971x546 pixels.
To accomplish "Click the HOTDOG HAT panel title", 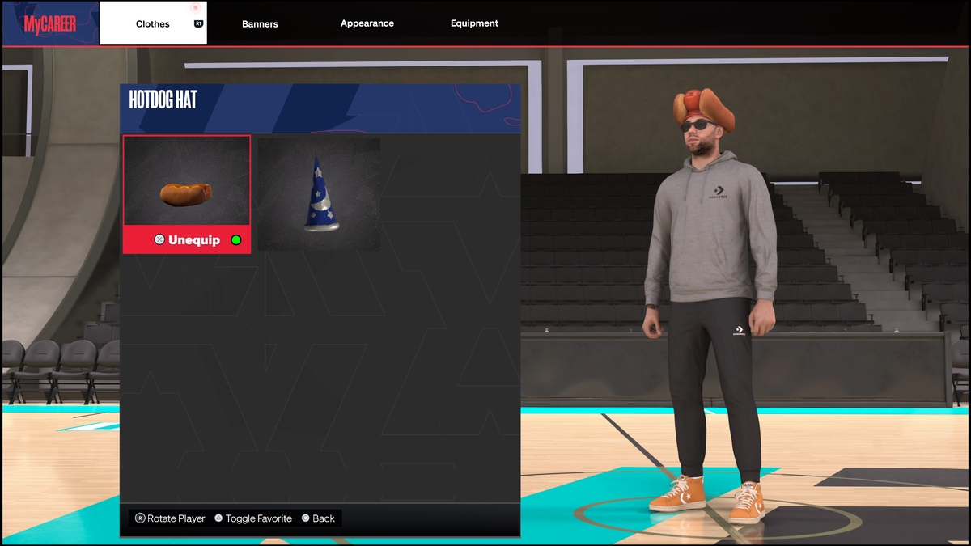I will [163, 100].
